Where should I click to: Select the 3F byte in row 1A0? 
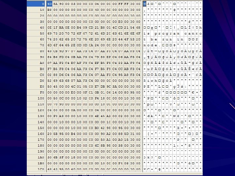pyautogui.click(x=61, y=157)
